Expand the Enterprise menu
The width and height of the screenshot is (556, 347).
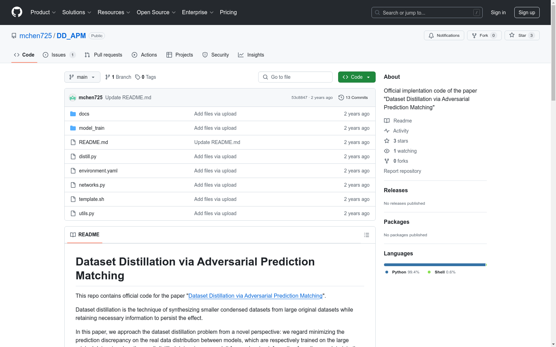coord(198,12)
